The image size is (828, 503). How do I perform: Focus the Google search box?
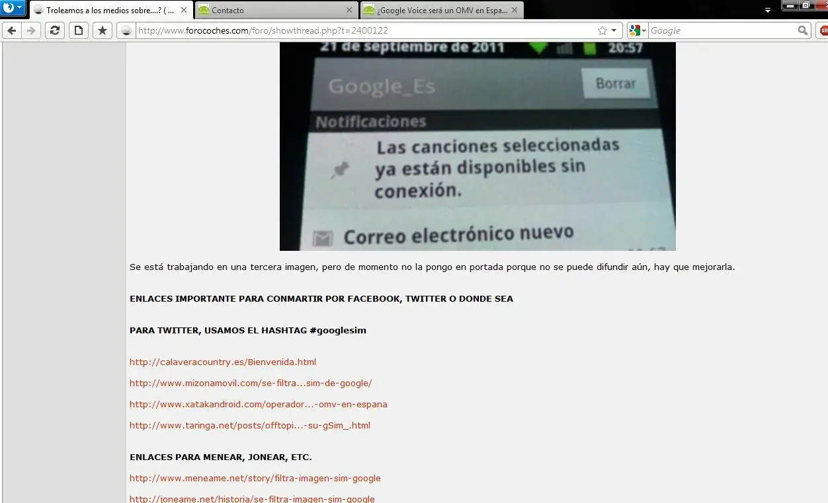point(722,30)
